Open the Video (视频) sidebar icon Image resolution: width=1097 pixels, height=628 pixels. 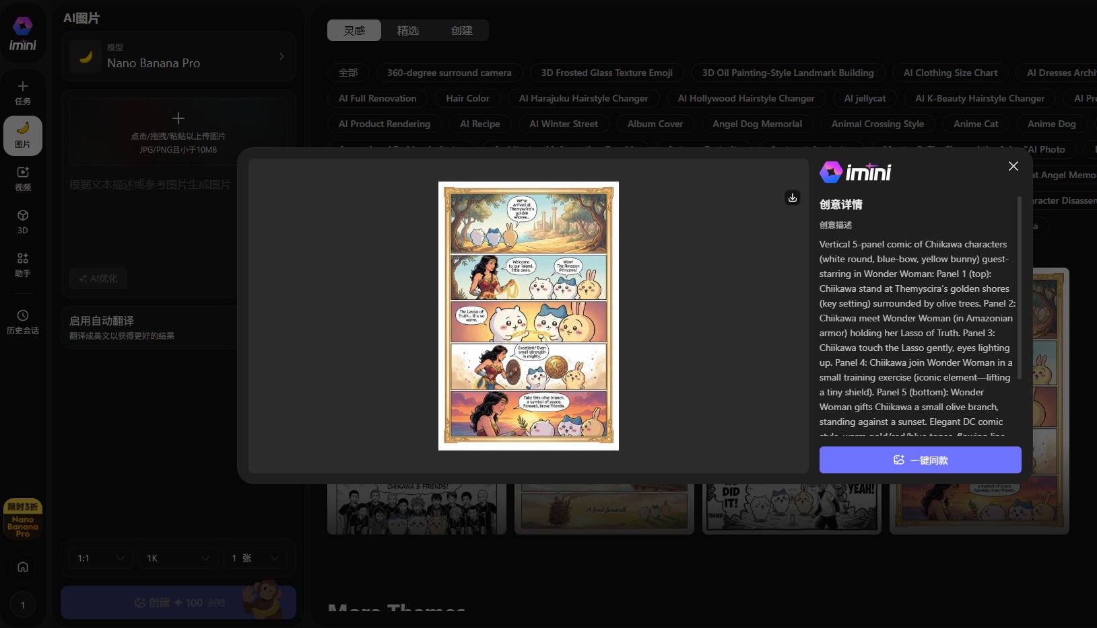[x=23, y=178]
